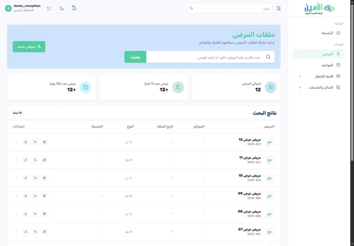Click the top bar search field
Viewport: 354px width, 246px height.
pyautogui.click(x=229, y=8)
